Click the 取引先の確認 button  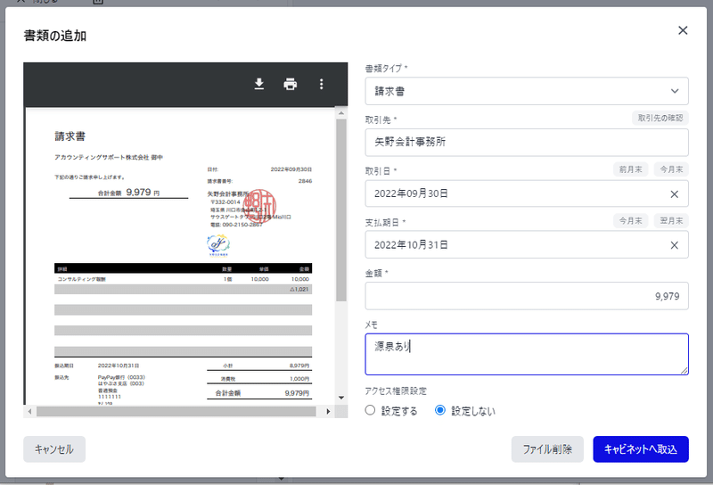point(660,118)
